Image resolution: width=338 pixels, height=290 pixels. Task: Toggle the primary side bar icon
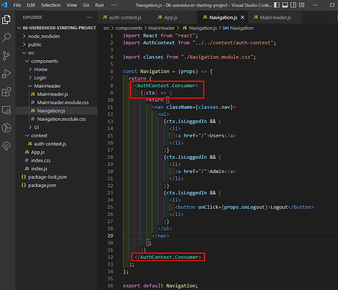tap(277, 5)
